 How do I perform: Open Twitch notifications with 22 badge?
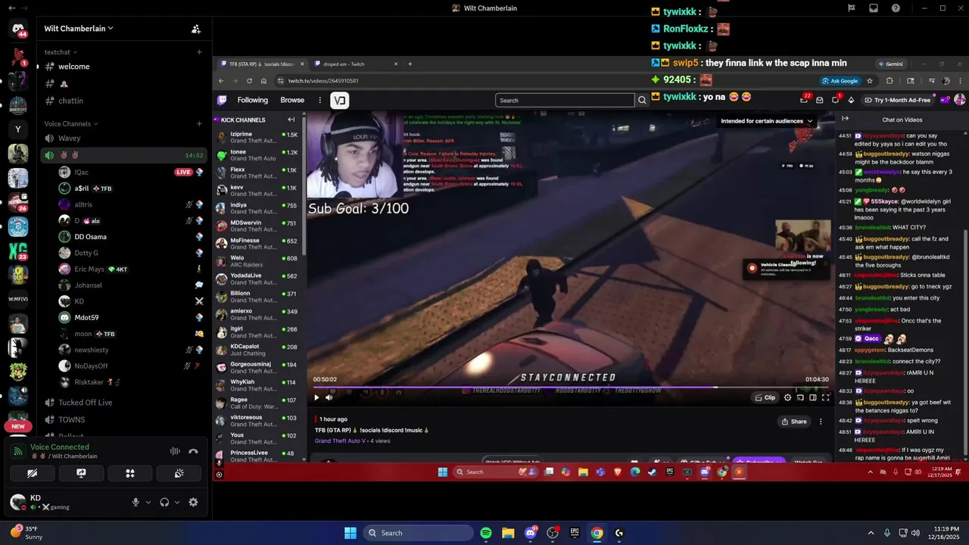(x=805, y=99)
